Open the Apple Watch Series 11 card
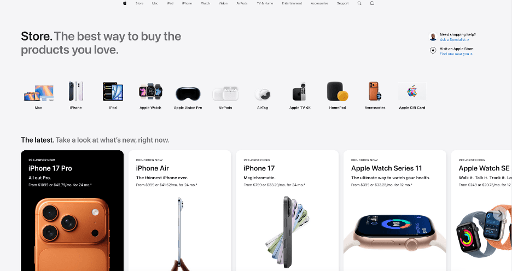The image size is (512, 271). point(395,211)
